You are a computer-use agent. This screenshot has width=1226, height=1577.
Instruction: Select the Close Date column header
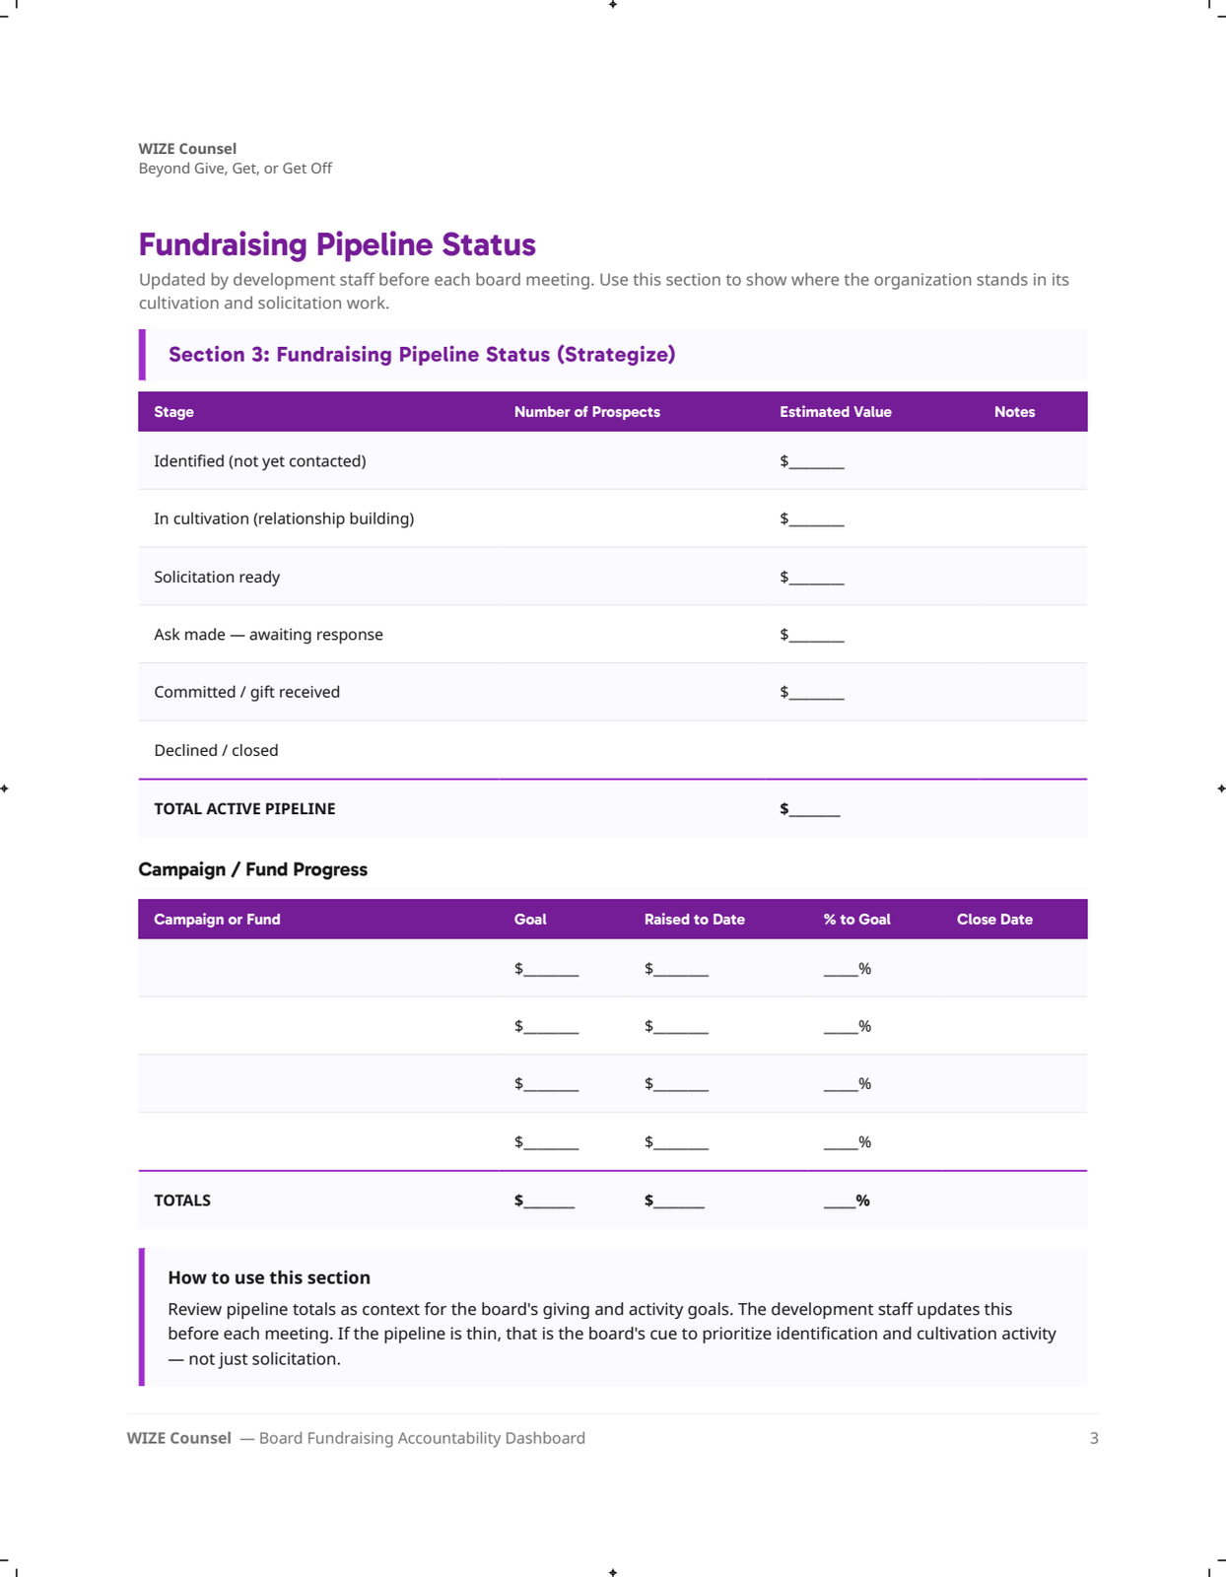[994, 920]
